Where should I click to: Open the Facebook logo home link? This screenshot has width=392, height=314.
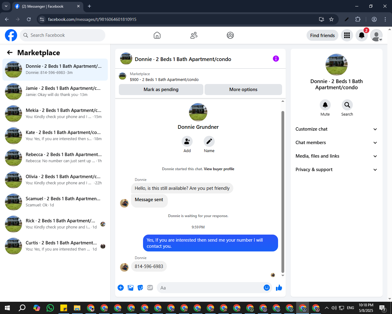[11, 35]
